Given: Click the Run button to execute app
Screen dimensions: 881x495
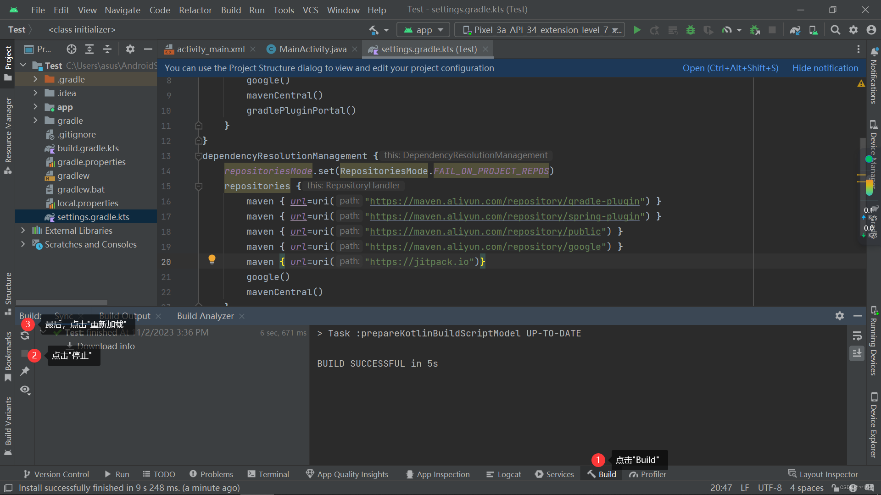Looking at the screenshot, I should coord(637,29).
